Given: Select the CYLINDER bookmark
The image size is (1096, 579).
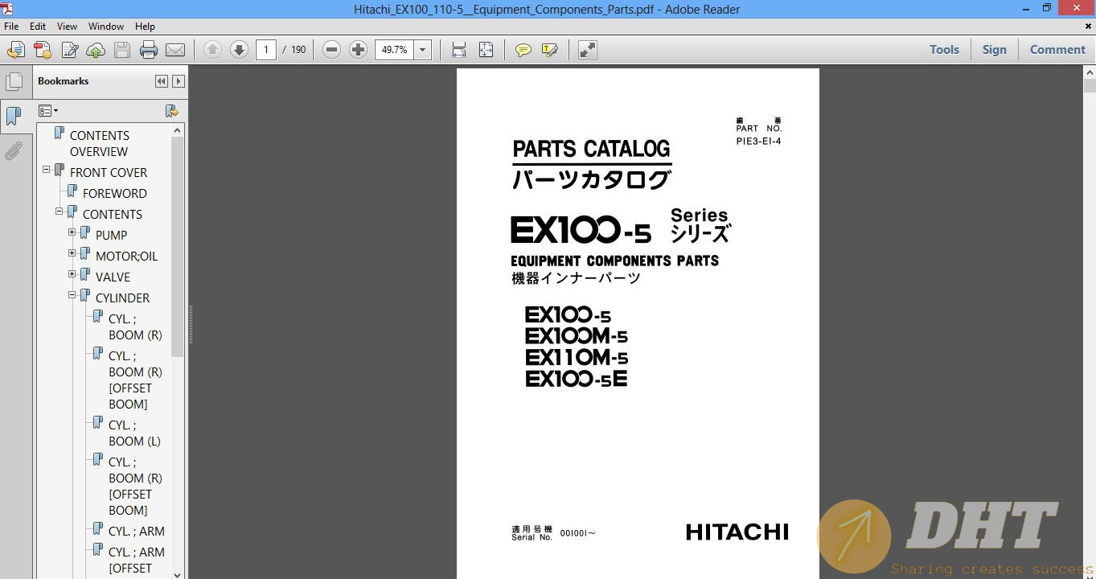Looking at the screenshot, I should pyautogui.click(x=122, y=298).
